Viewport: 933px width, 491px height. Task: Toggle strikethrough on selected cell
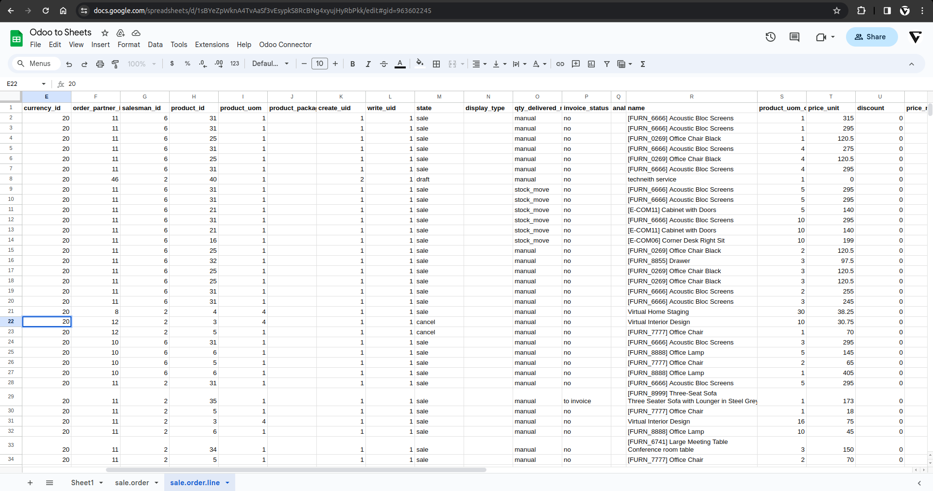383,64
